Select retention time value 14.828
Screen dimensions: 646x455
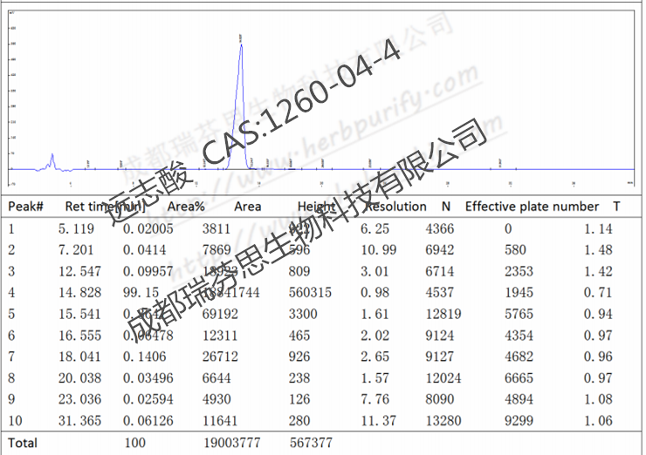pos(76,293)
